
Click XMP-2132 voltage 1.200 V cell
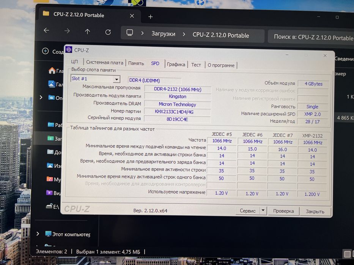tap(312, 194)
